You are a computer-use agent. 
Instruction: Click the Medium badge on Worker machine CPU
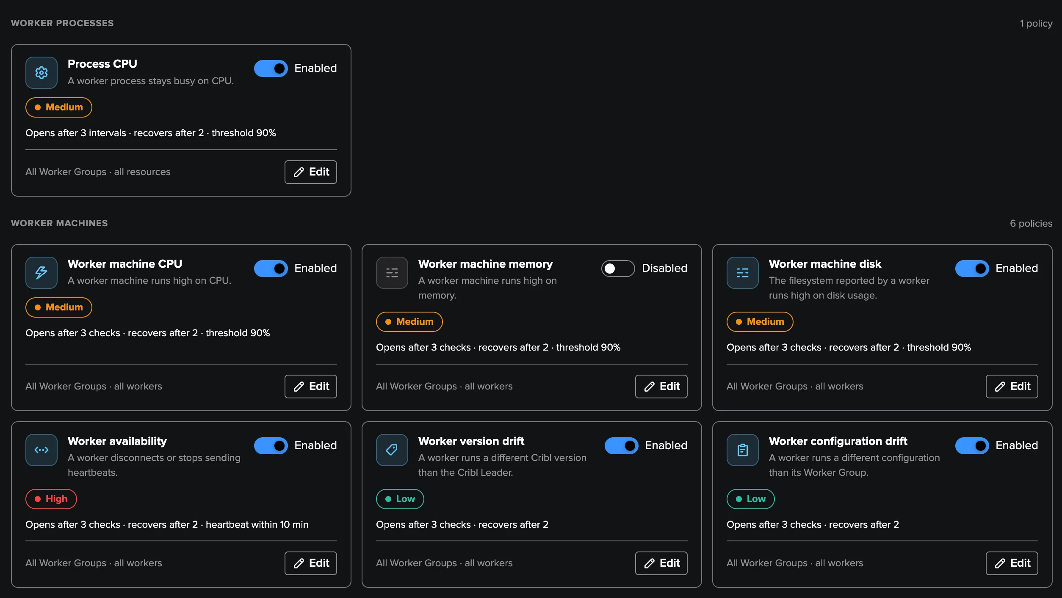(x=59, y=307)
